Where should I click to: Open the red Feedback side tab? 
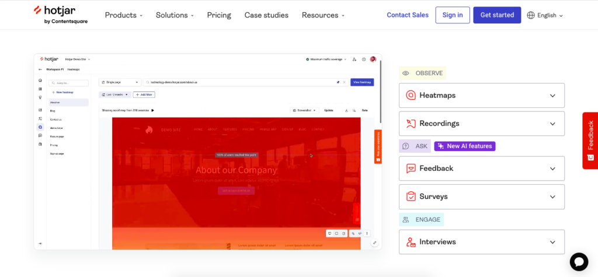click(590, 141)
